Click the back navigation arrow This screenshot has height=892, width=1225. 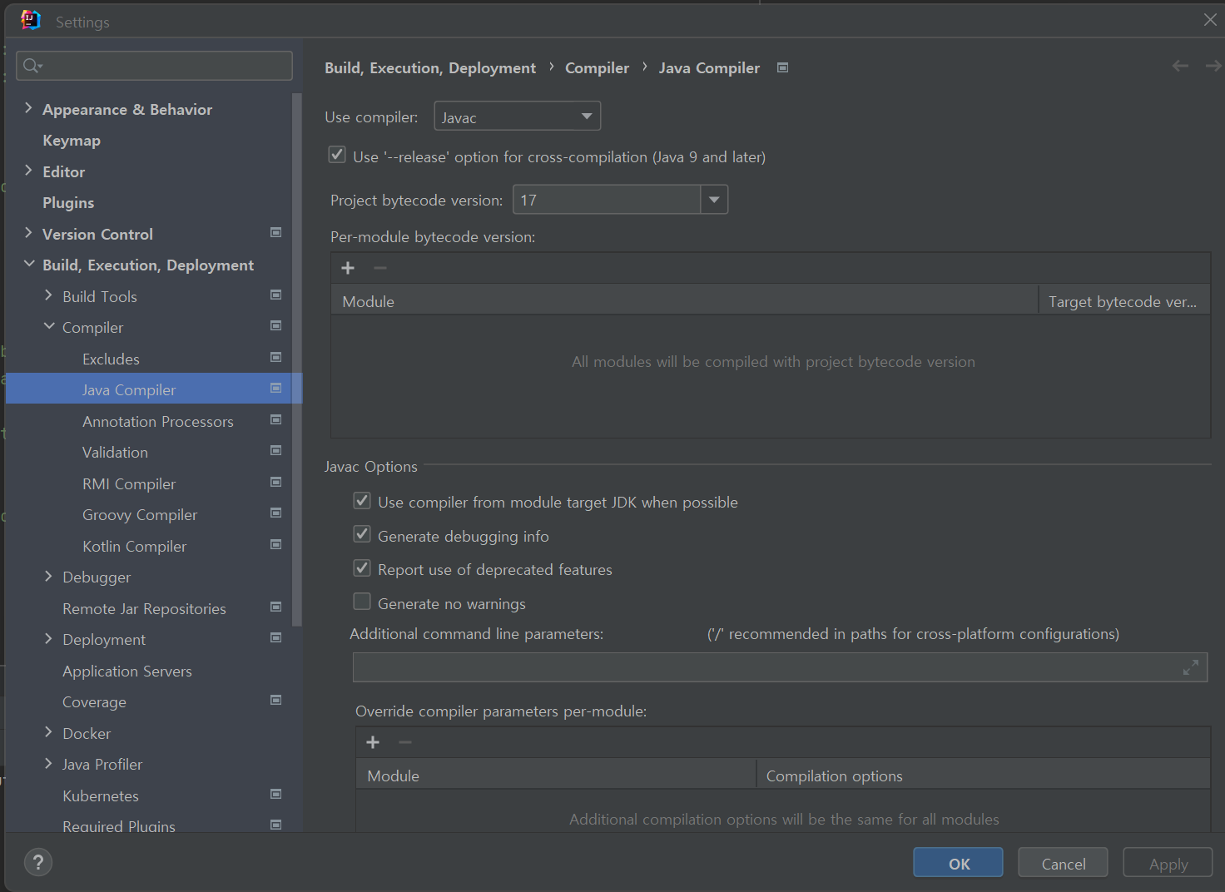click(1180, 66)
